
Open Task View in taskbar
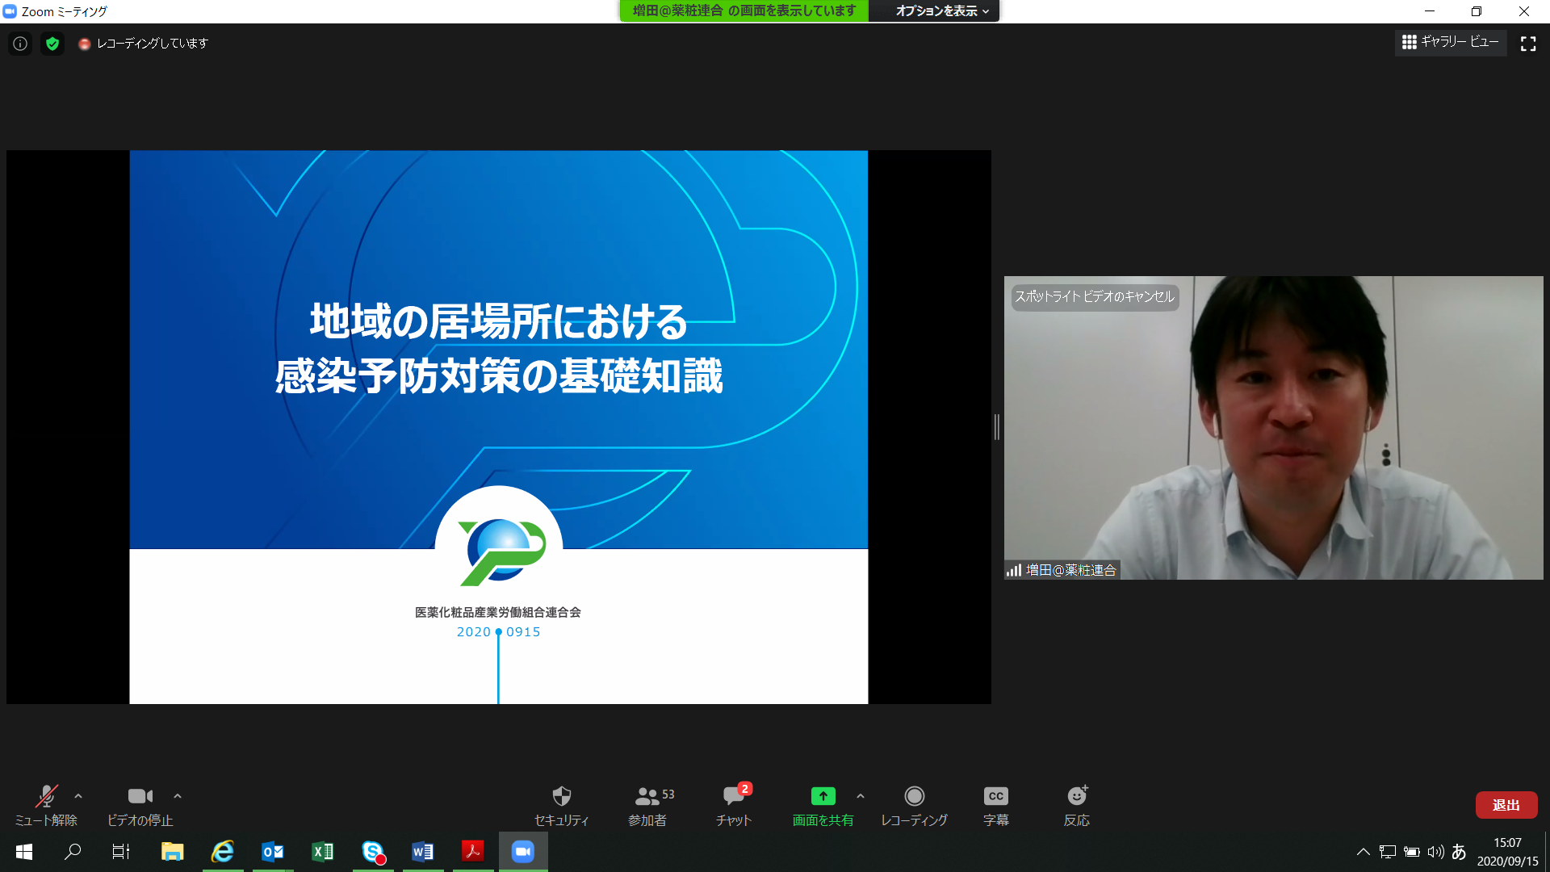(121, 852)
